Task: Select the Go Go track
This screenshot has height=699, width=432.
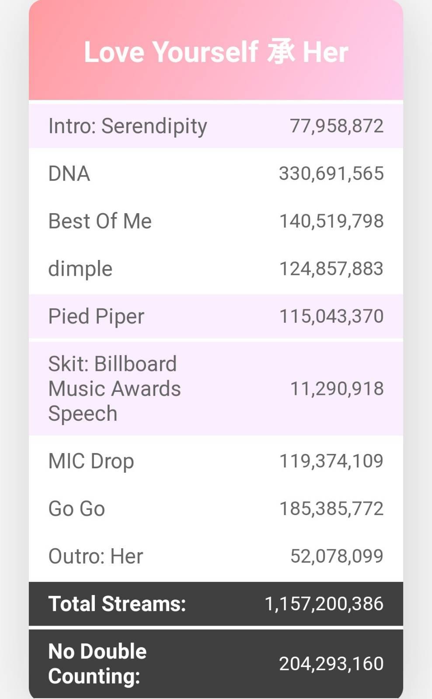Action: click(77, 509)
